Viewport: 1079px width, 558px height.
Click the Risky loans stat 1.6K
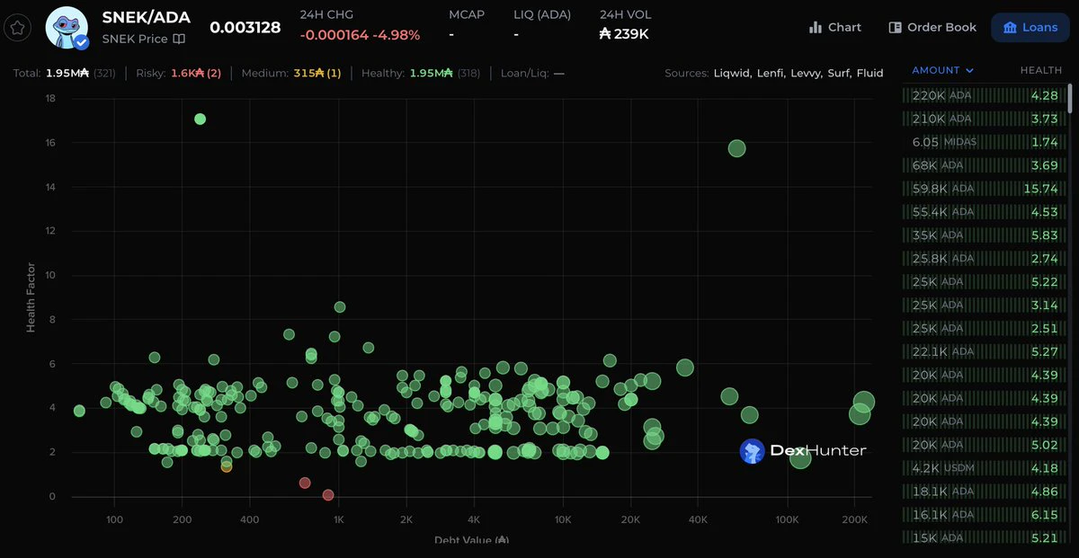click(x=178, y=73)
